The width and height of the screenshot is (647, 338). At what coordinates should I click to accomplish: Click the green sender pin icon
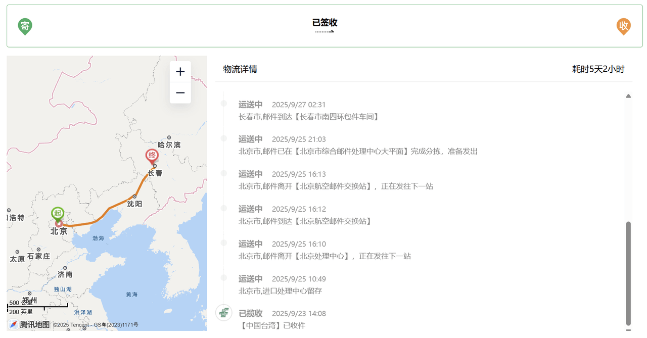[25, 26]
